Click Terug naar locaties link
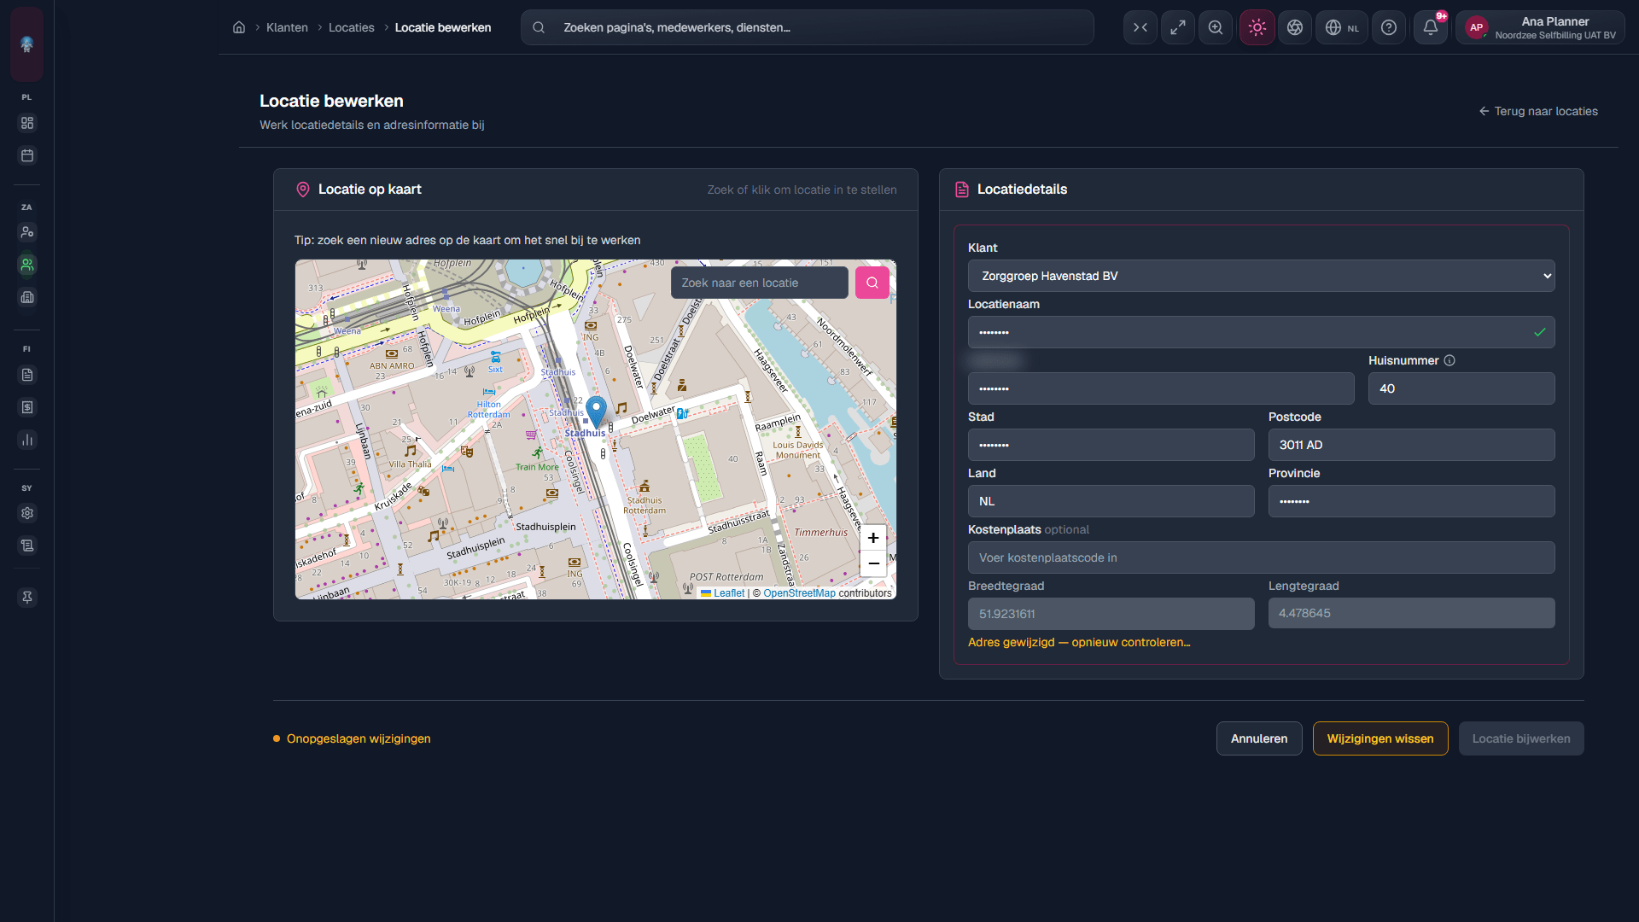The width and height of the screenshot is (1639, 922). (1538, 111)
